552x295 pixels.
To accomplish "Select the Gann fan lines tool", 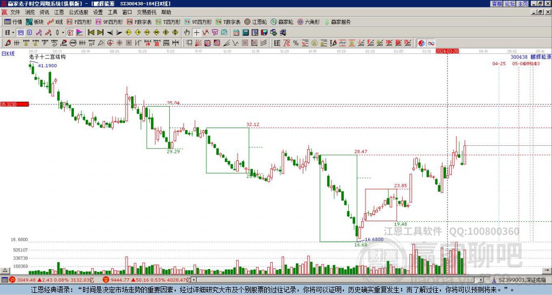I will [198, 43].
